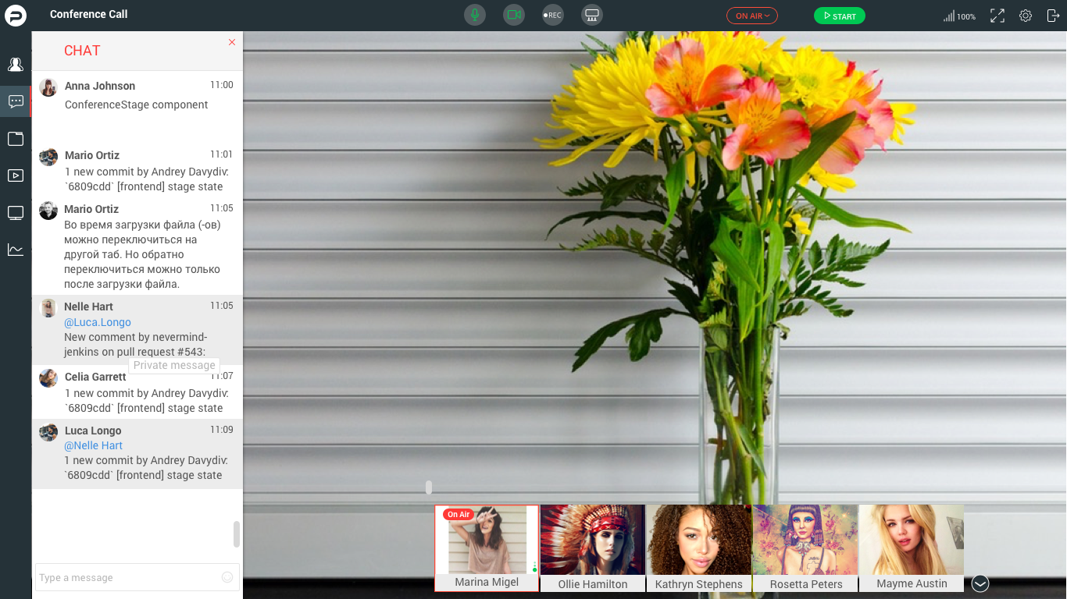Click the exit conference icon

point(1052,16)
